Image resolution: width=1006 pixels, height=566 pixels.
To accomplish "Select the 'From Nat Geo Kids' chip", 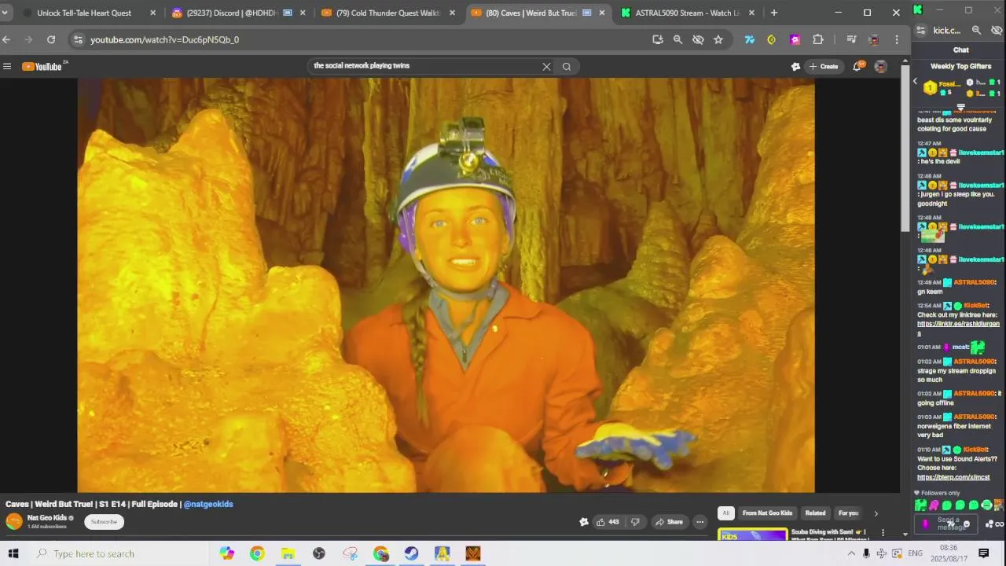I will tap(767, 513).
